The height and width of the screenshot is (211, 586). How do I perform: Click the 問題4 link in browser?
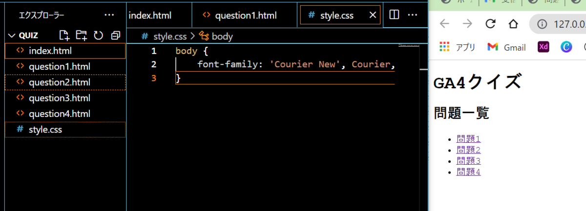468,172
